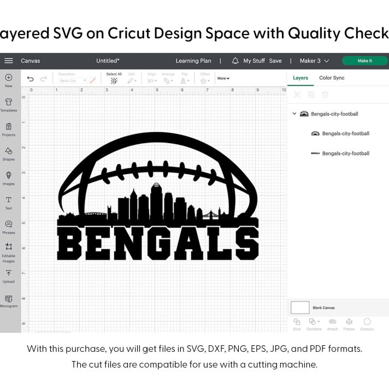This screenshot has height=389, width=389.
Task: Click the pen color swatch beside Operation
Action: tap(92, 81)
